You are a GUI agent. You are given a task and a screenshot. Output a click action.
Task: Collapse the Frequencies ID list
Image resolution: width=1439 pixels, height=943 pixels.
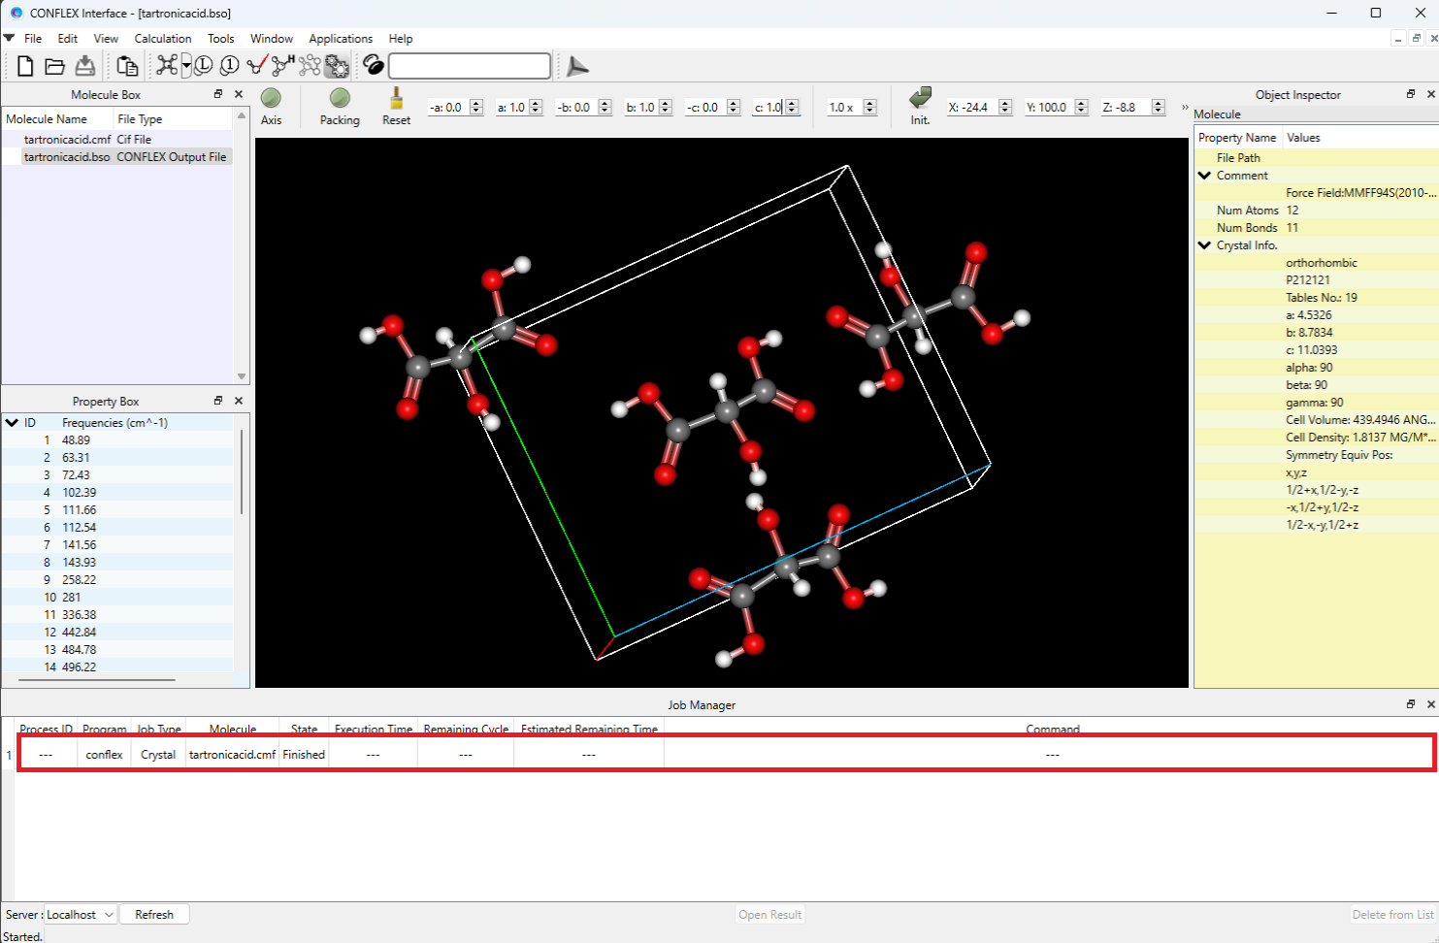pyautogui.click(x=12, y=423)
